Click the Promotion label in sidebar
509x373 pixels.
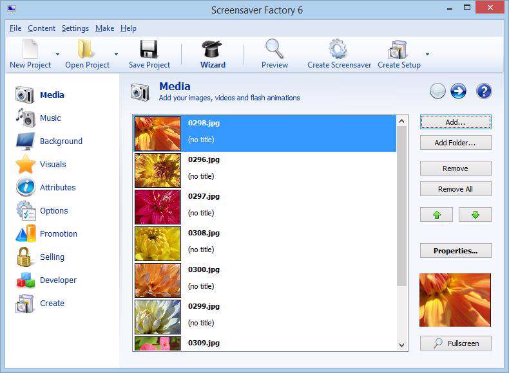tap(59, 233)
